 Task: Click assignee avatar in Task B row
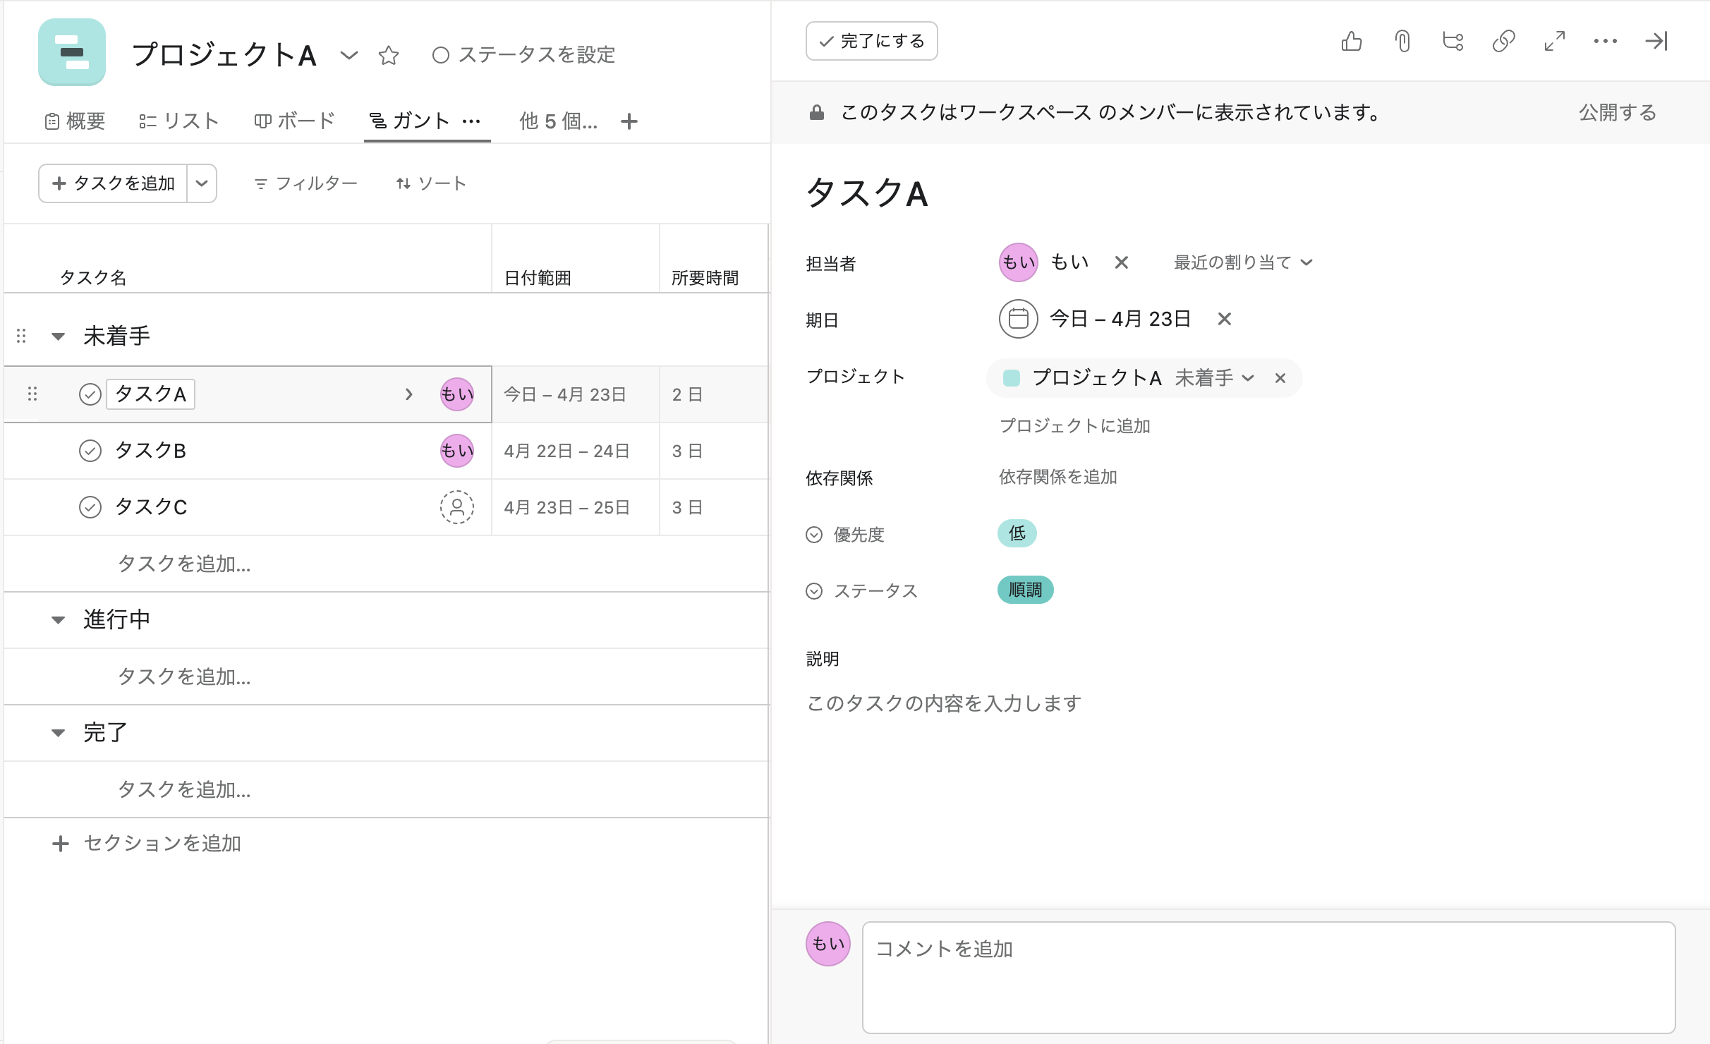pyautogui.click(x=457, y=451)
